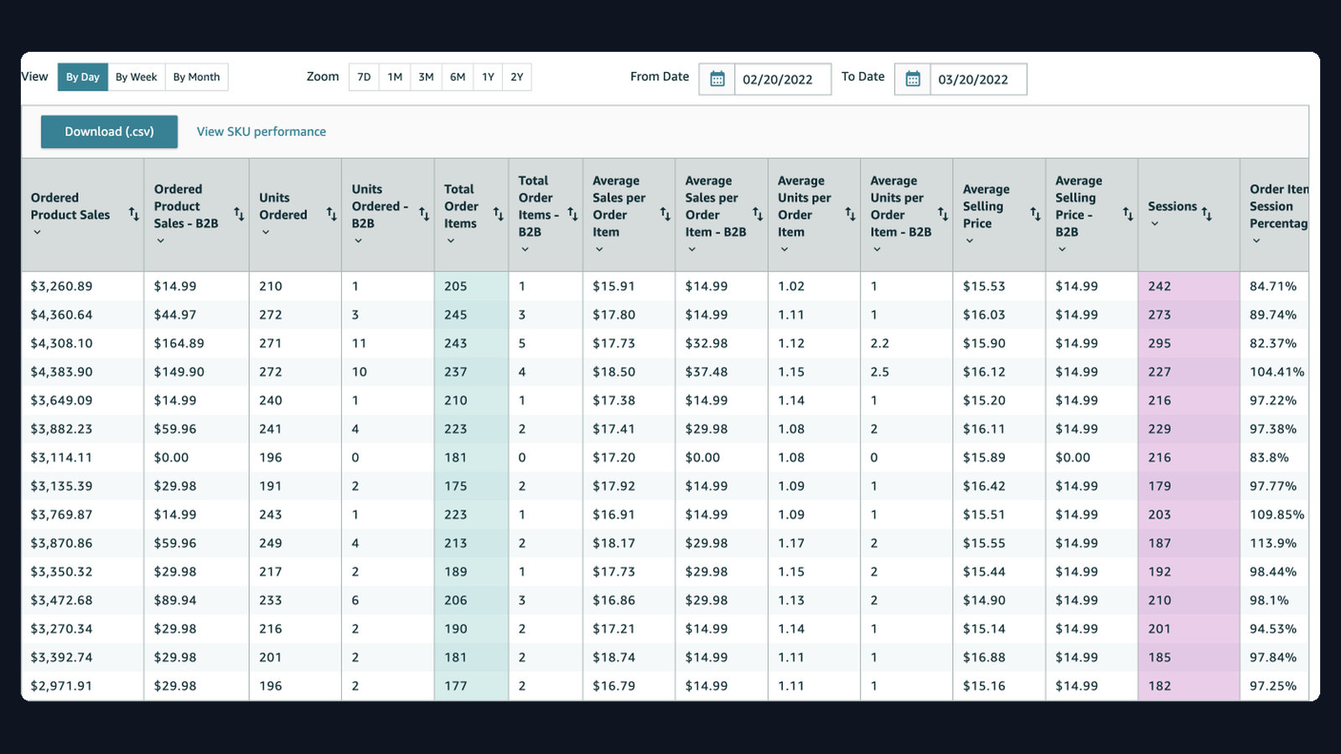The image size is (1341, 754).
Task: Set zoom range to 7D
Action: point(364,77)
